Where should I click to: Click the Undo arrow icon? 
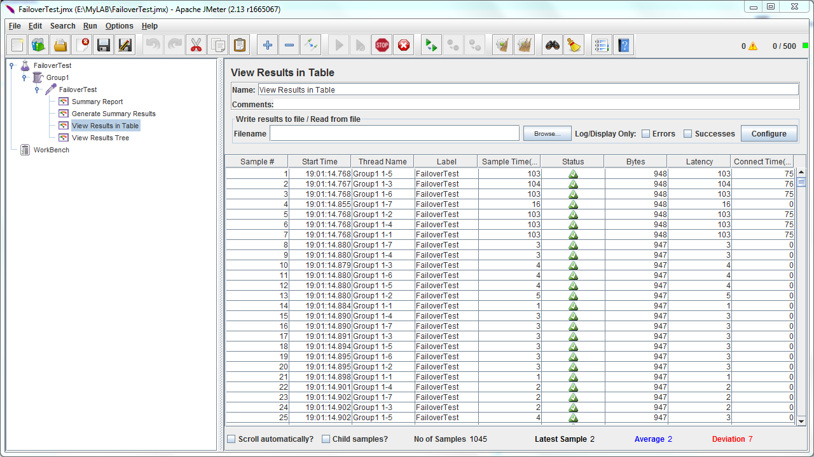tap(153, 45)
